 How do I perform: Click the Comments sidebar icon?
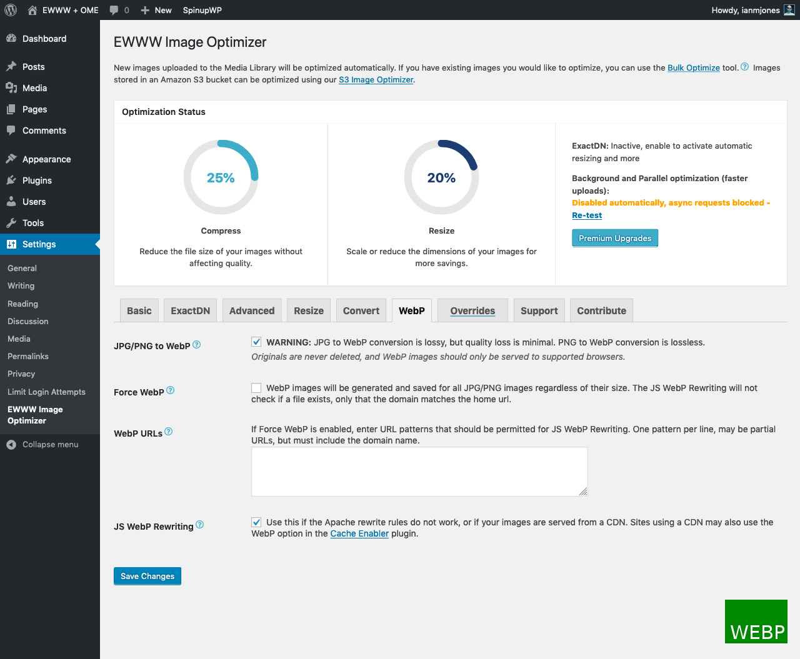click(x=11, y=130)
